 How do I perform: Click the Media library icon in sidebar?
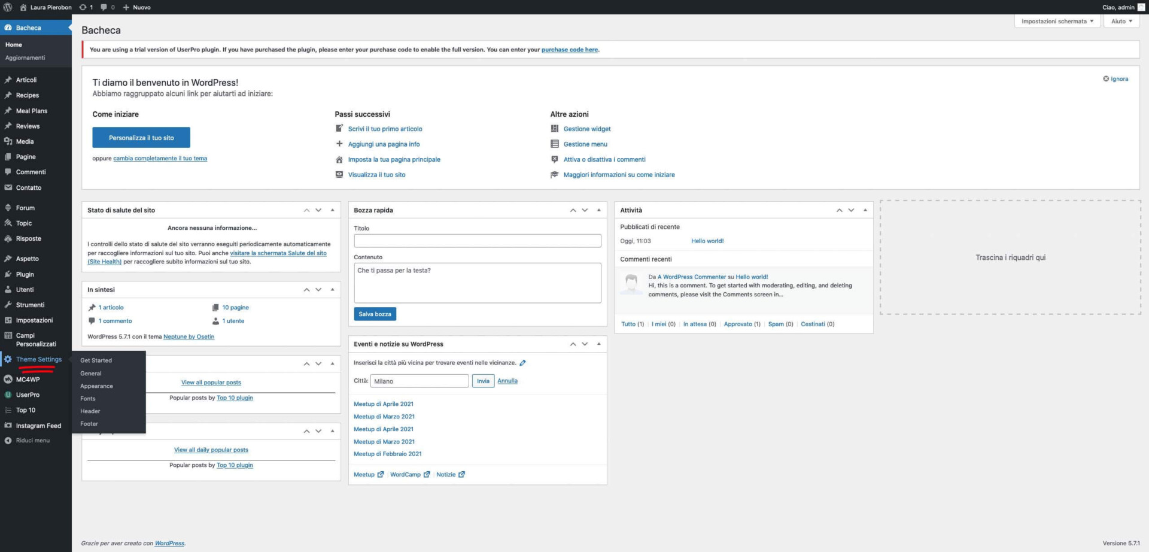pos(8,141)
